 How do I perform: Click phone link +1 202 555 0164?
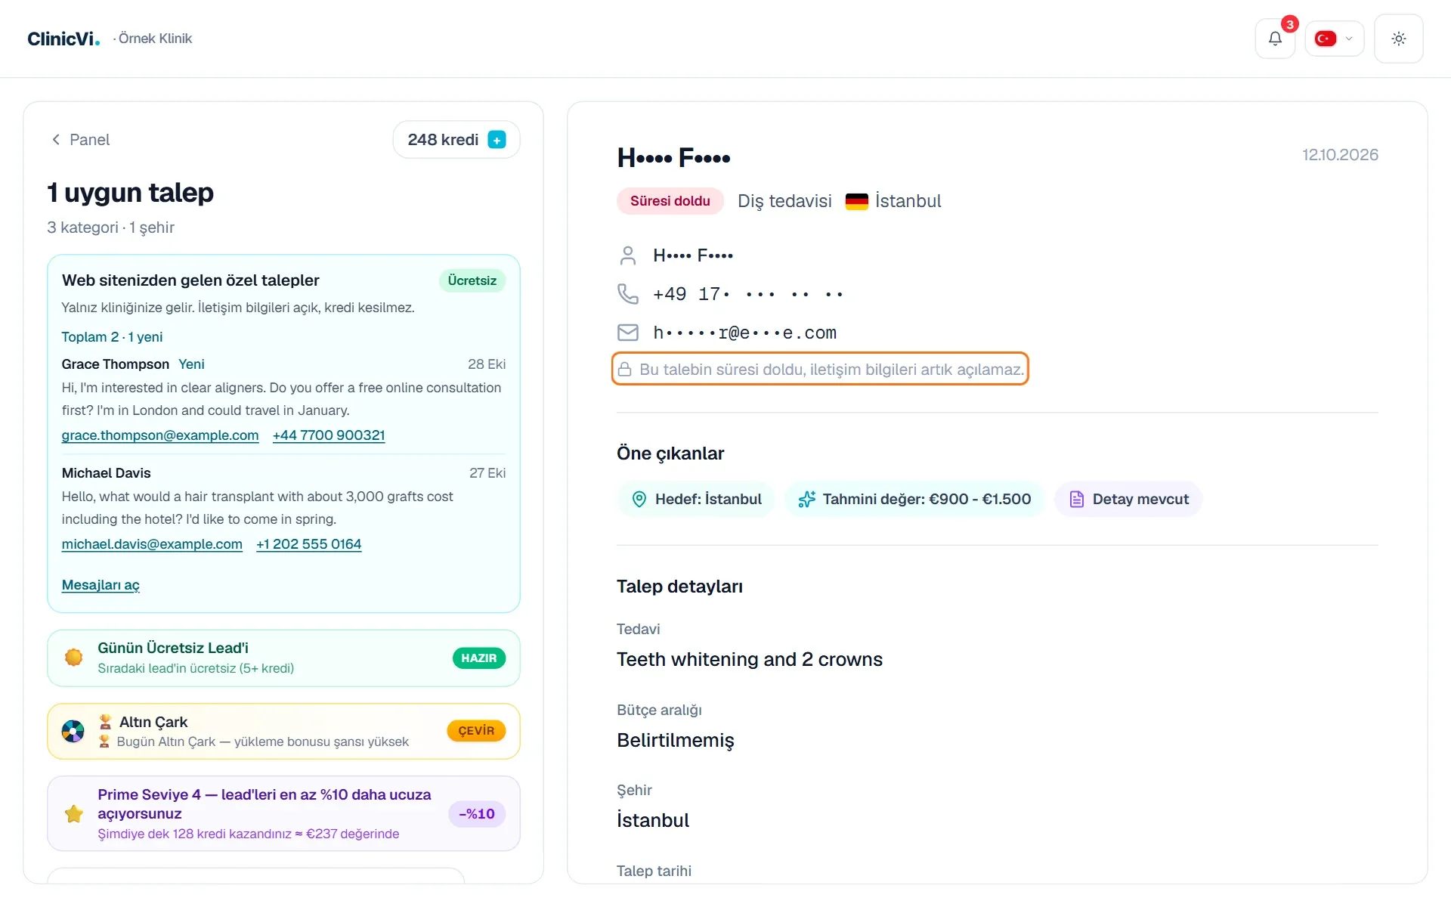308,544
